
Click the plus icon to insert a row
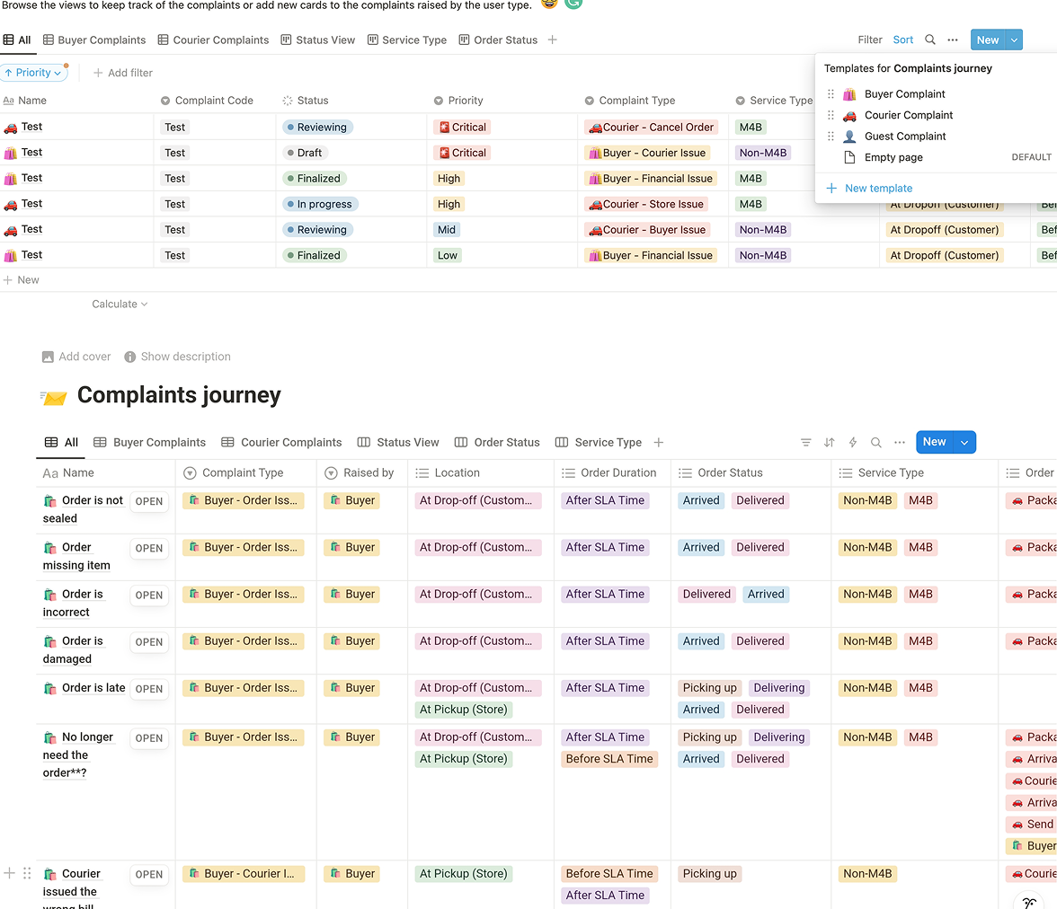(9, 872)
